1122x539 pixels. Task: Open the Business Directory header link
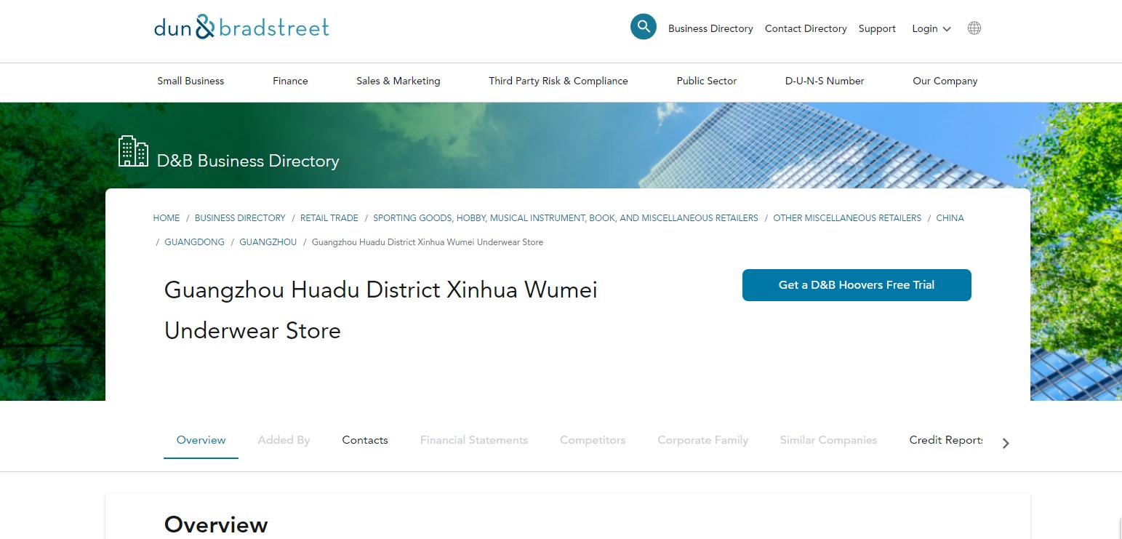click(710, 29)
